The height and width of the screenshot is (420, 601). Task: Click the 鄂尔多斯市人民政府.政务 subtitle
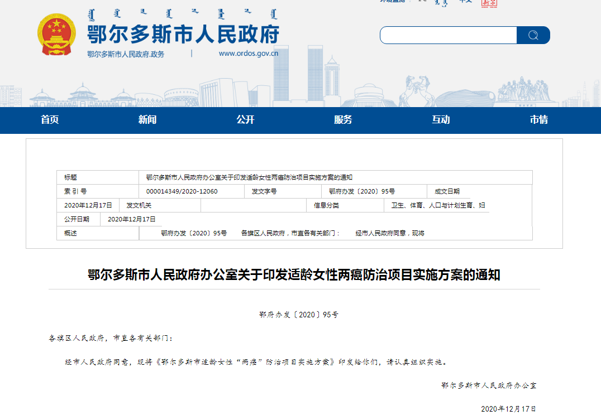pyautogui.click(x=126, y=54)
